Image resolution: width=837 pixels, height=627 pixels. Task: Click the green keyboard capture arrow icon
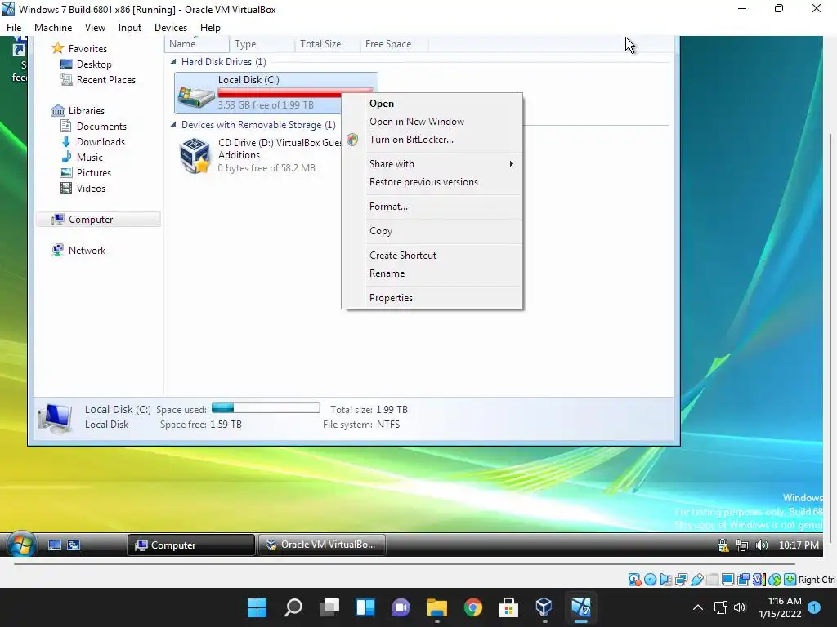[x=790, y=580]
